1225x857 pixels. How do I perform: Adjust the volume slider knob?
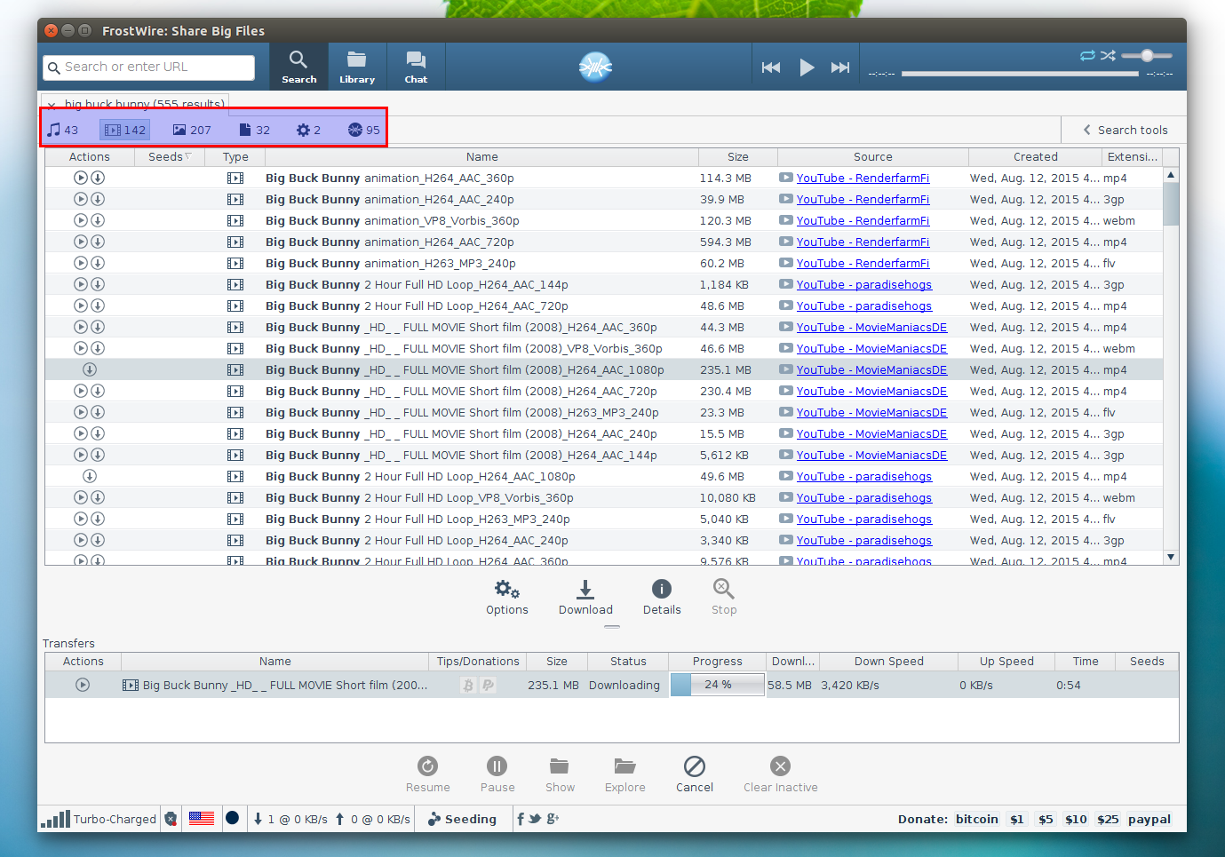[1147, 55]
